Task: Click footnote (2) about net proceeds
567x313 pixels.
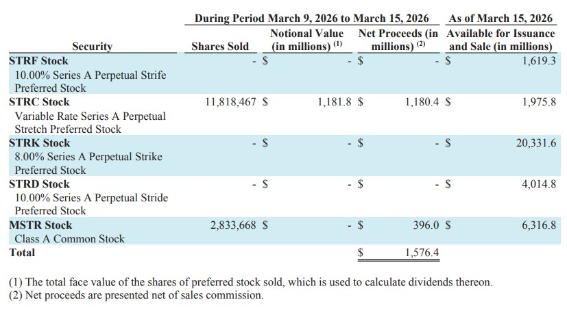Action: tap(136, 295)
